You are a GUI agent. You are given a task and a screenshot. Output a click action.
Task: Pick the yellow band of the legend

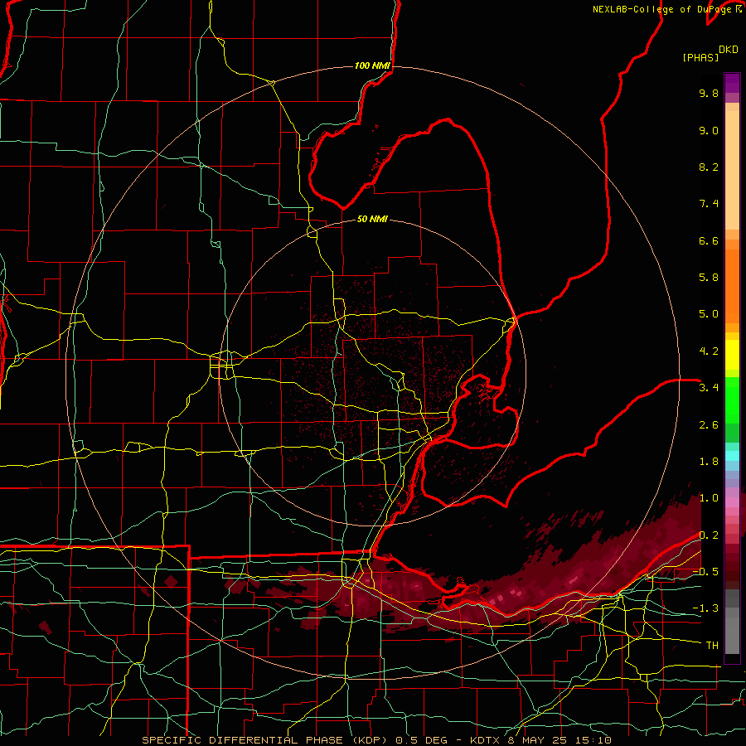(732, 355)
